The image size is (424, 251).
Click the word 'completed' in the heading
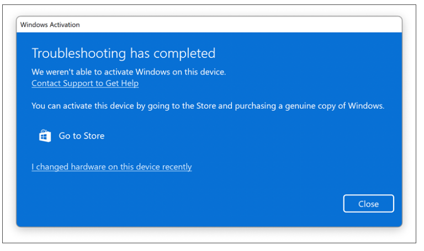[x=186, y=54]
